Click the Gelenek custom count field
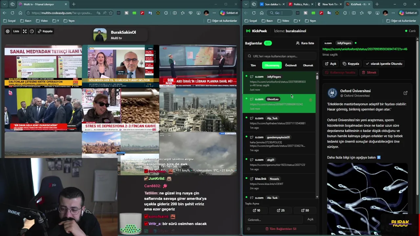The width and height of the screenshot is (420, 236). tap(274, 220)
